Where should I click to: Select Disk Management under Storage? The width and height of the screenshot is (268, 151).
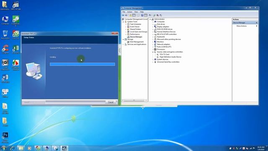point(137,42)
